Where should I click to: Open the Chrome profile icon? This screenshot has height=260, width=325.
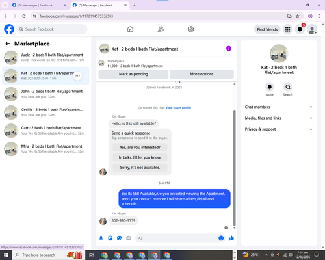[310, 16]
